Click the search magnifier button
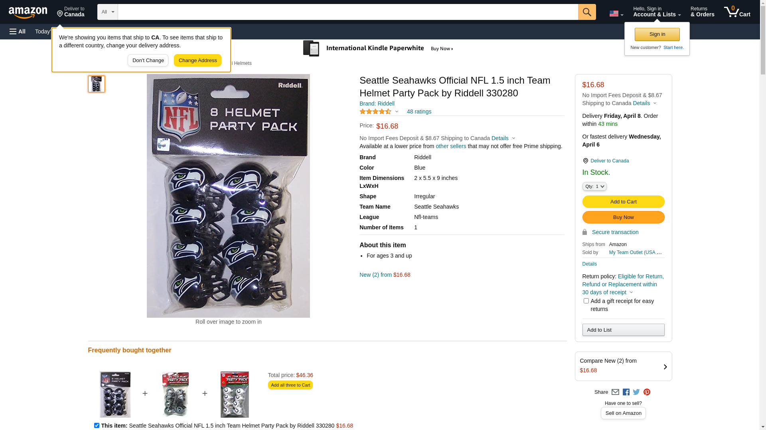 click(587, 12)
